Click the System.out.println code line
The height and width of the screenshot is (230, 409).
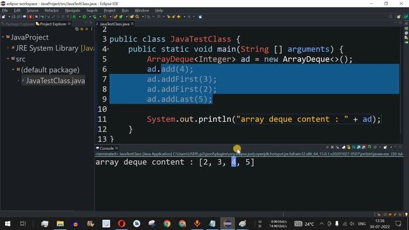(263, 119)
